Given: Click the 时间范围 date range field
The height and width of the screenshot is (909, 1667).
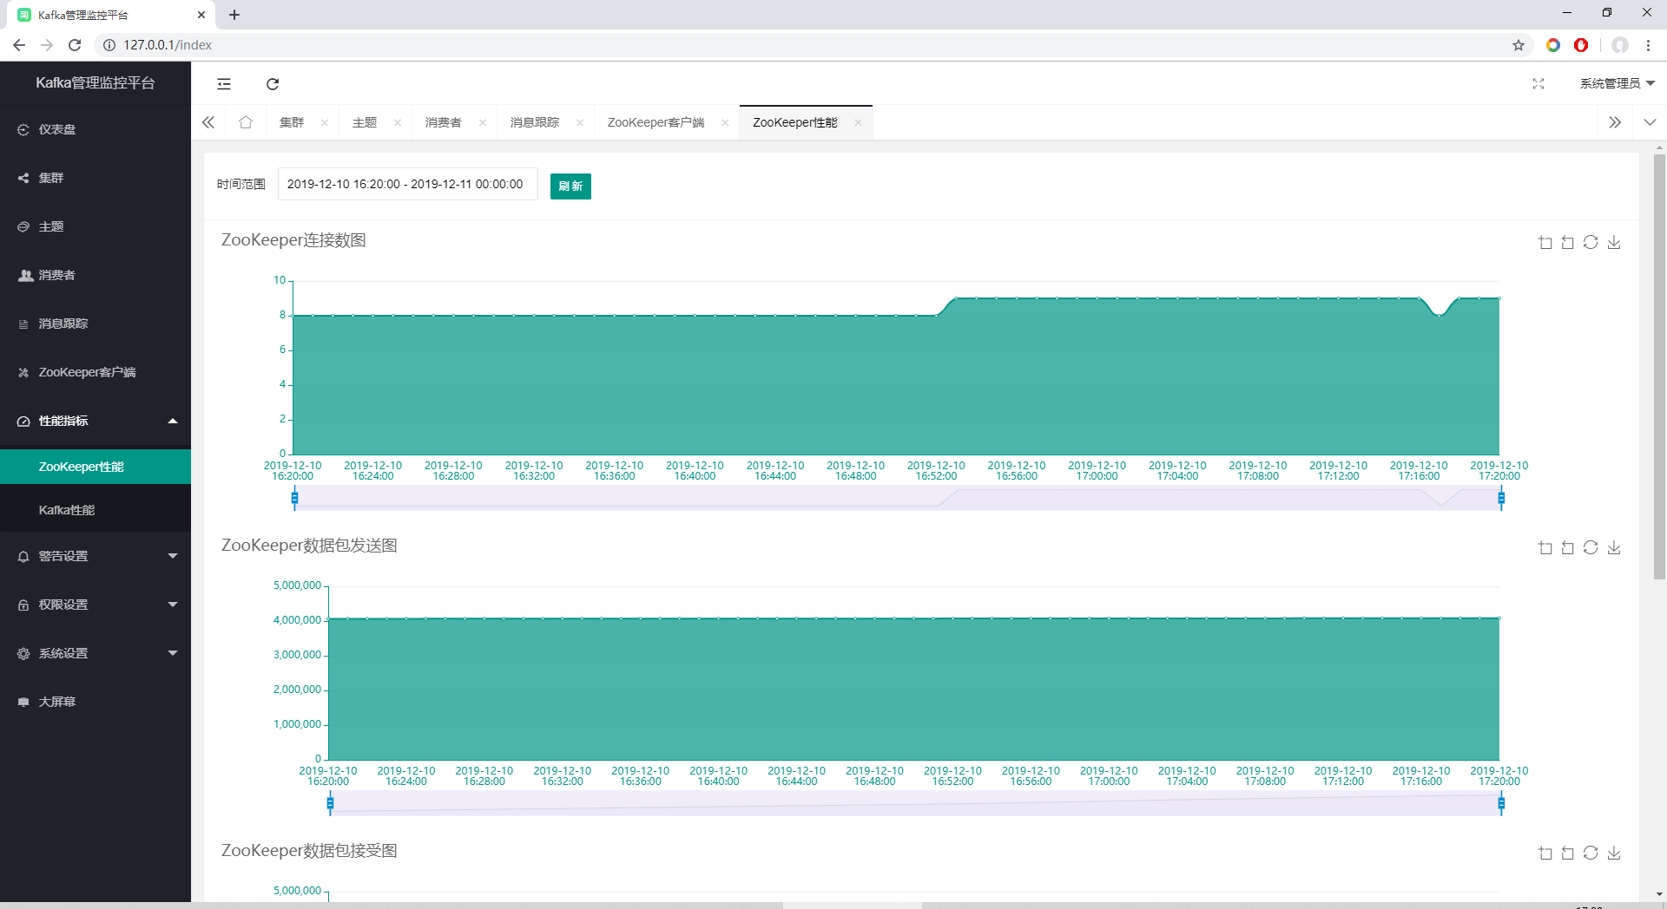Looking at the screenshot, I should [x=407, y=184].
